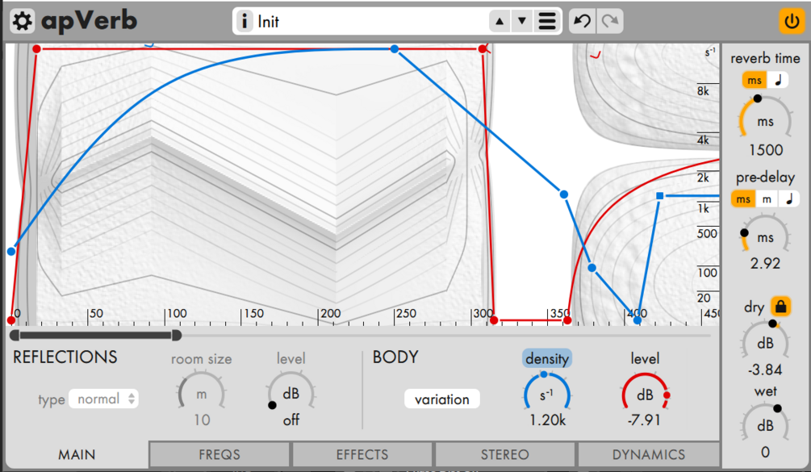Set pre-delay unit to meters
Screen dimensions: 811x472
[767, 199]
